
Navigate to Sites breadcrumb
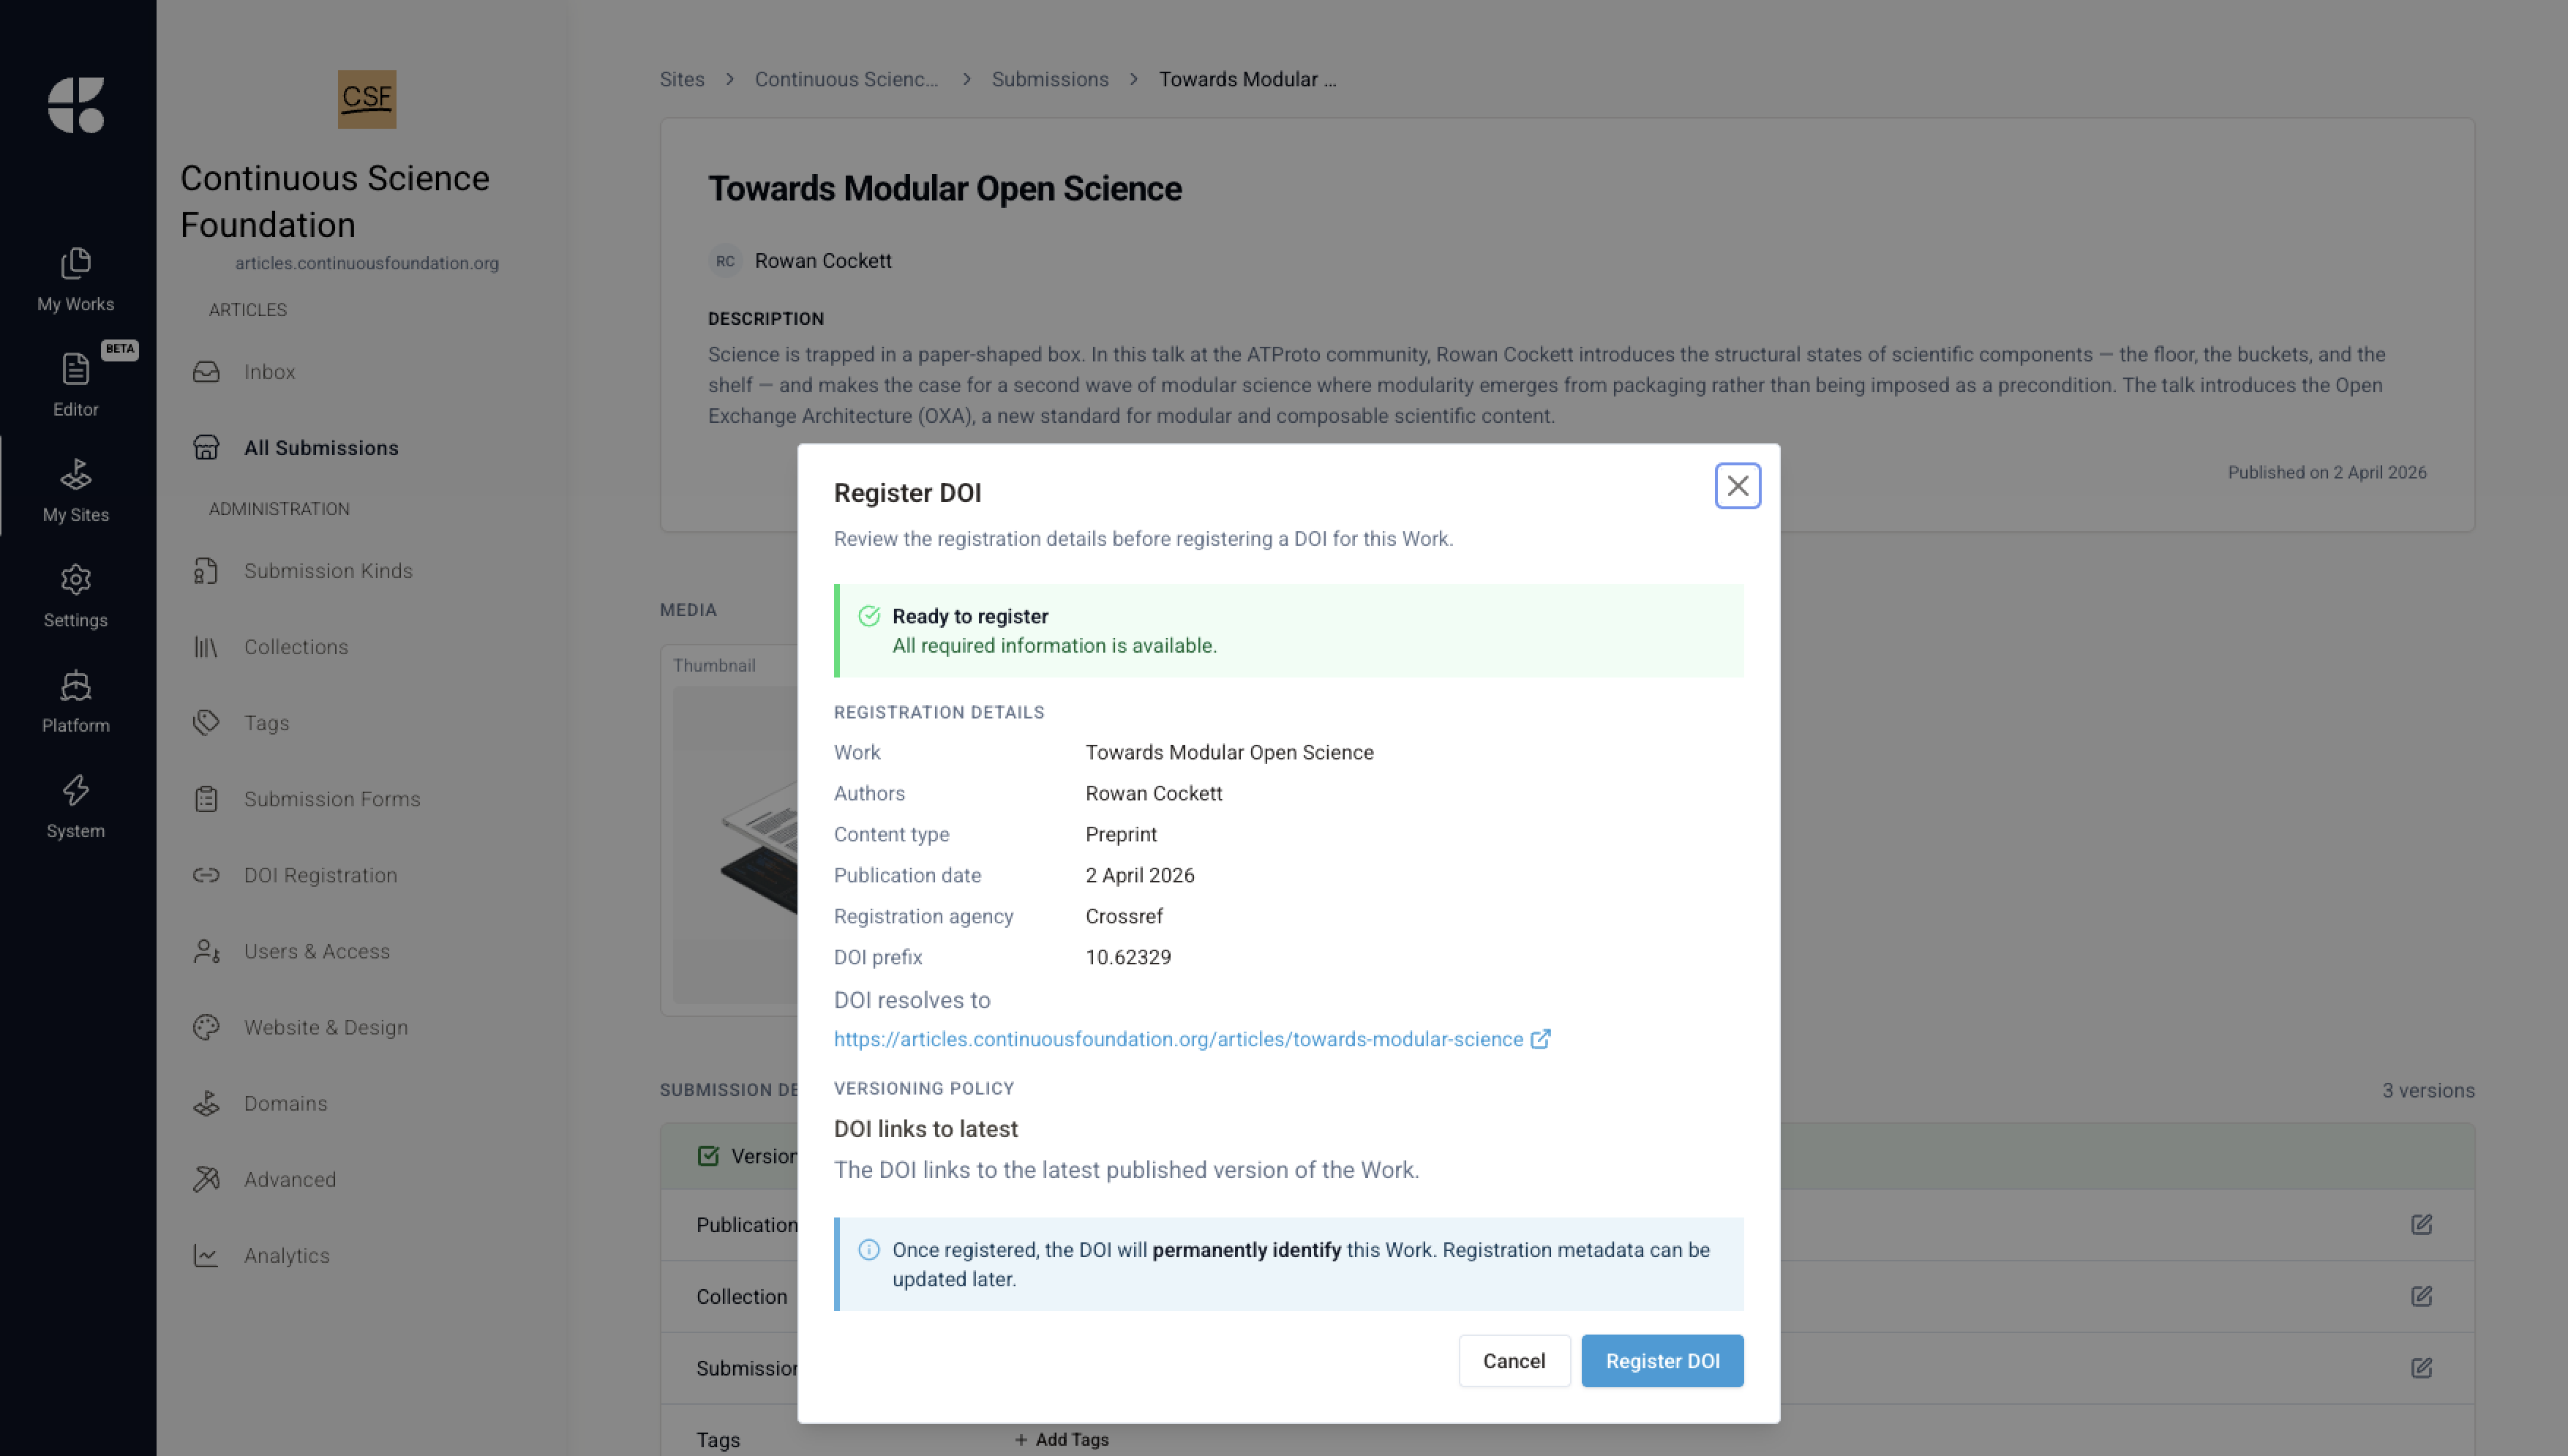point(682,79)
